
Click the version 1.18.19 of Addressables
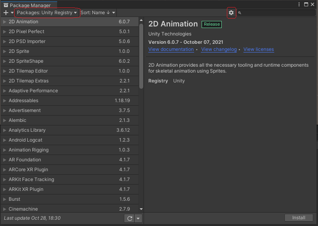[122, 101]
